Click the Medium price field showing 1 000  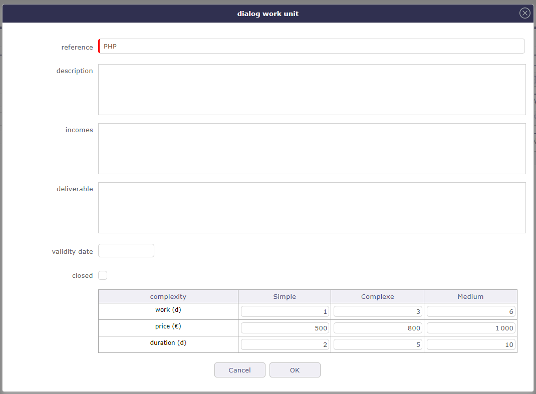point(470,328)
